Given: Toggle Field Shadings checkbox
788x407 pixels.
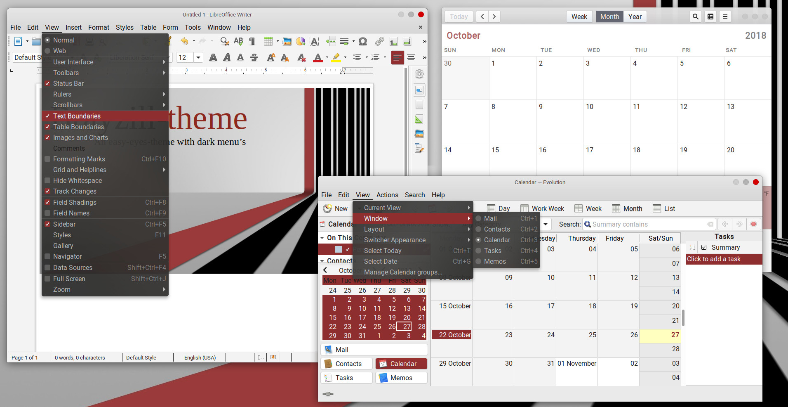Looking at the screenshot, I should pos(47,202).
